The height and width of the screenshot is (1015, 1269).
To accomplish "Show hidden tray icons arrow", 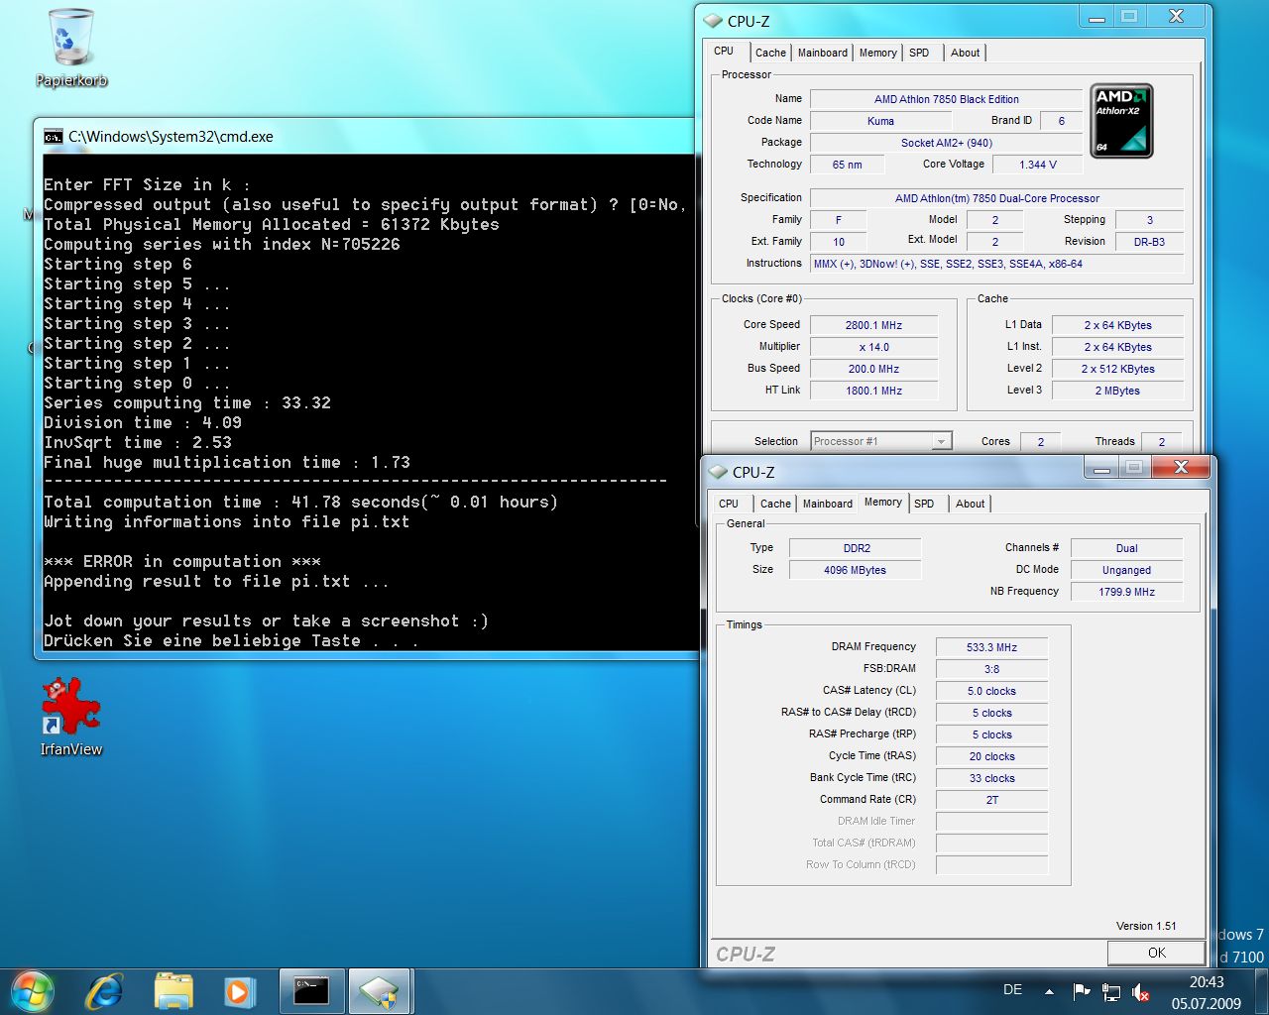I will click(1049, 990).
